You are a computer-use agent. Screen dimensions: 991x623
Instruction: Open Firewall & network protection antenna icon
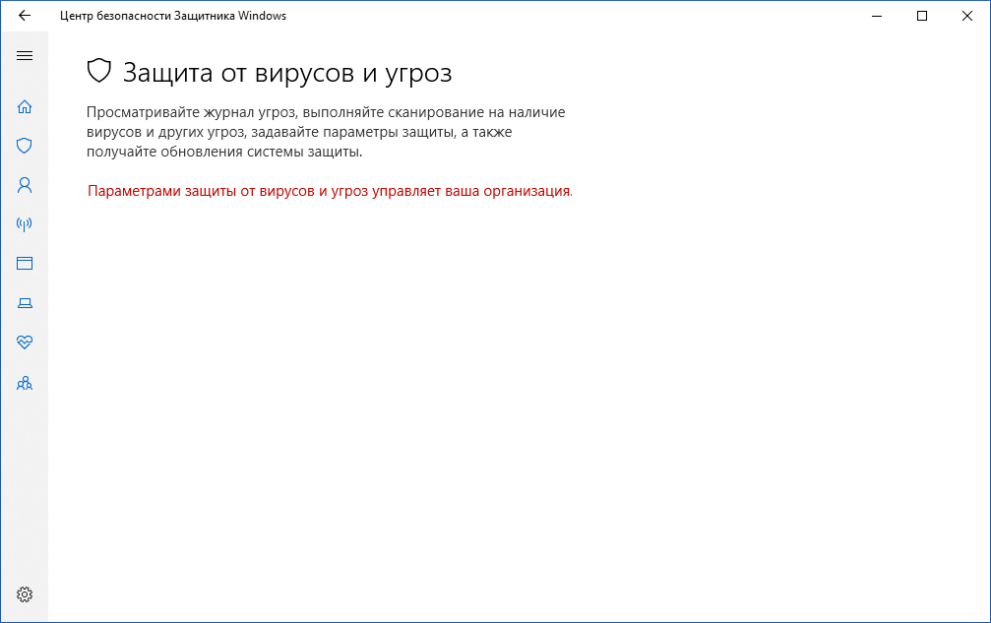pos(24,224)
